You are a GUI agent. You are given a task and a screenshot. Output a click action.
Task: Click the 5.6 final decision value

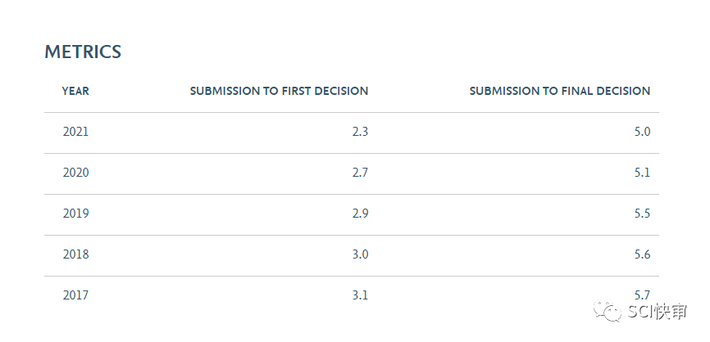(642, 254)
